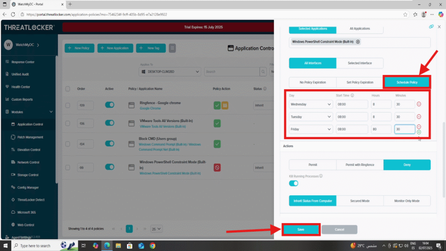This screenshot has width=446, height=251.
Task: Open the Google Chrome application link
Action: 150,109
